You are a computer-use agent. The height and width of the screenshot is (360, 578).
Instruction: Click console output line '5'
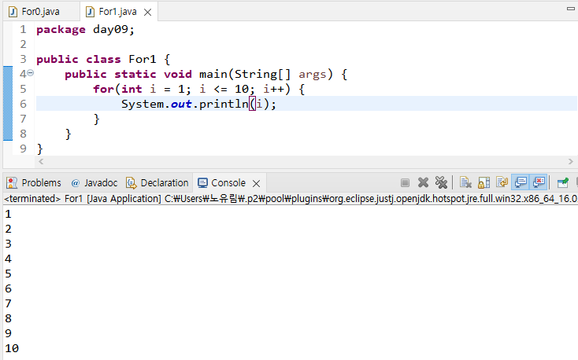pos(8,274)
